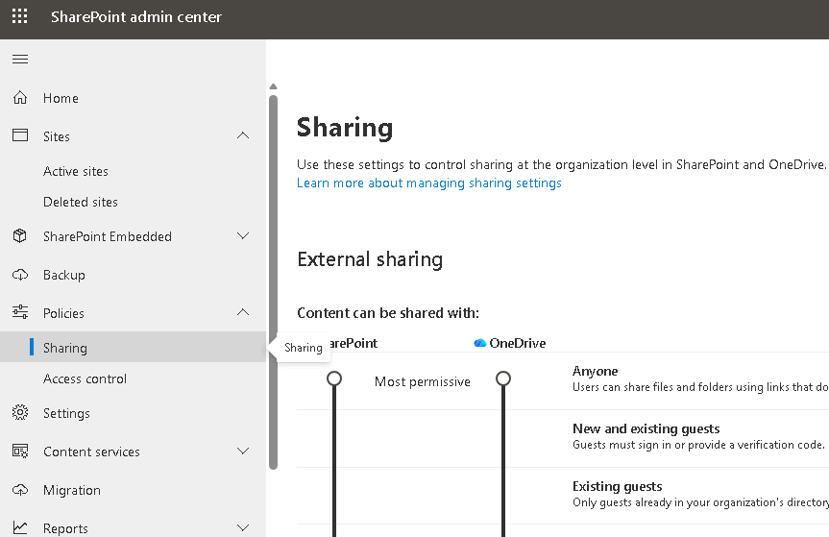Click the Home house icon

[x=20, y=98]
